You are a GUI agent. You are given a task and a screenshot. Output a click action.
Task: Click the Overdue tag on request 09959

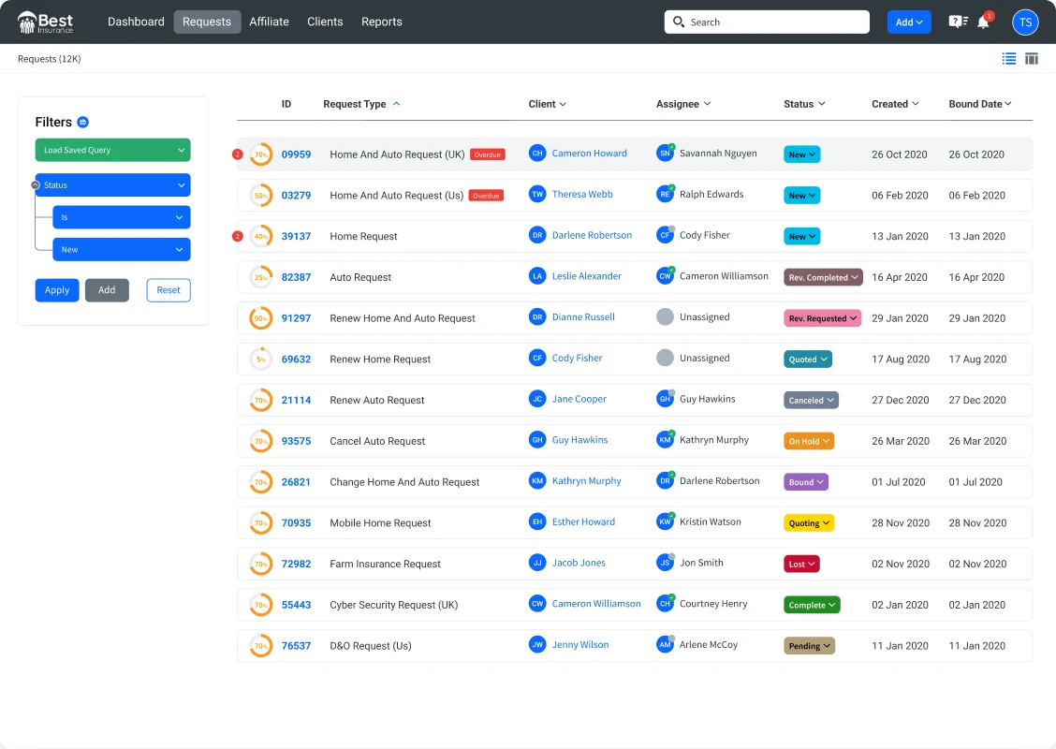coord(487,154)
